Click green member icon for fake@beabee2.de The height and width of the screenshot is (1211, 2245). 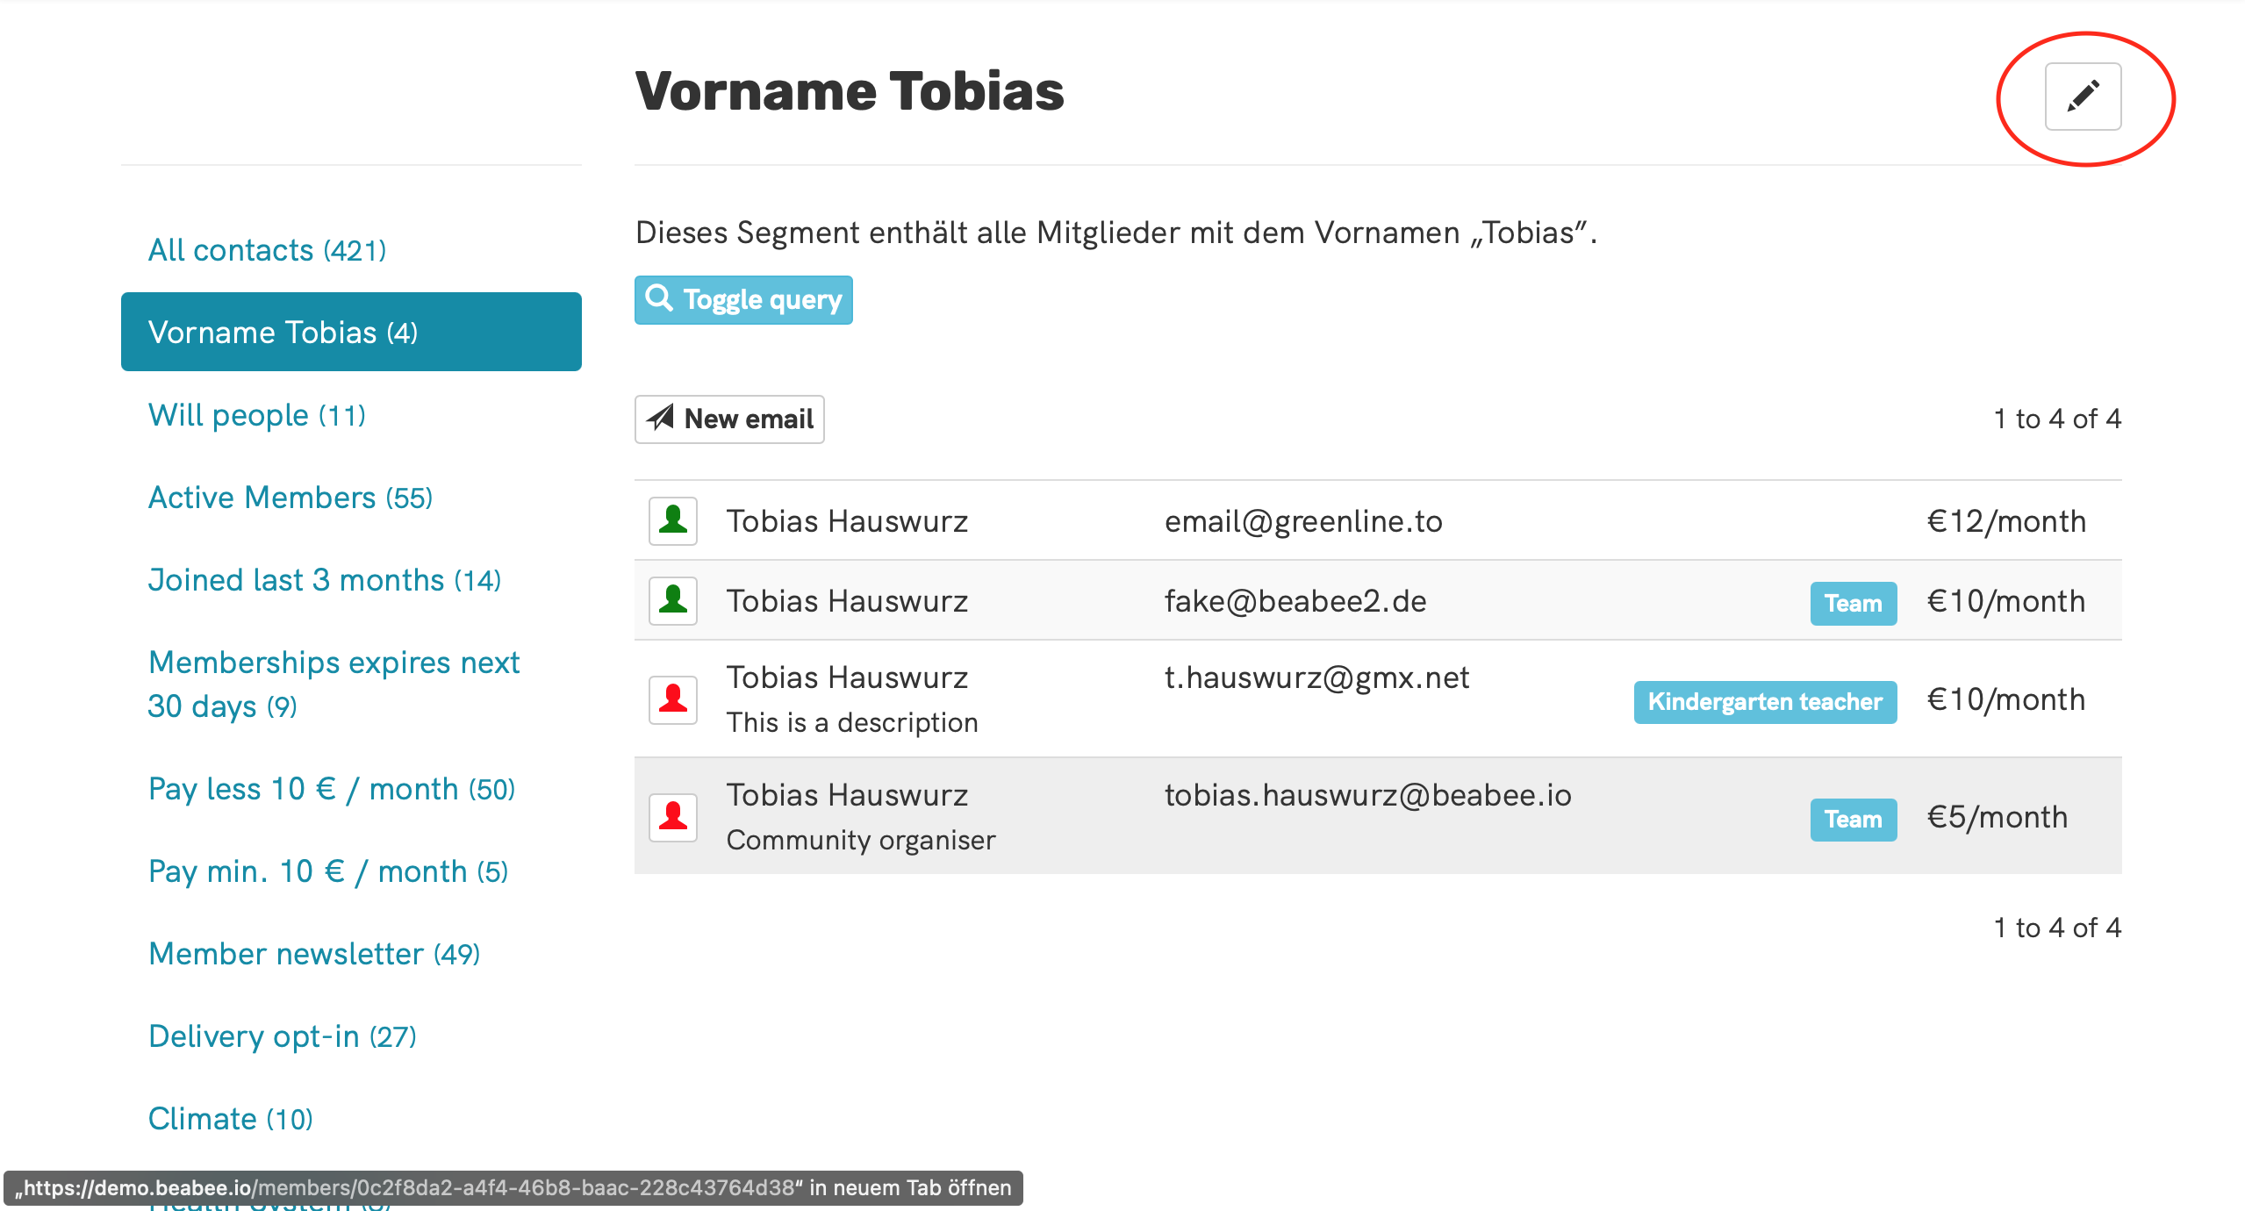coord(672,601)
